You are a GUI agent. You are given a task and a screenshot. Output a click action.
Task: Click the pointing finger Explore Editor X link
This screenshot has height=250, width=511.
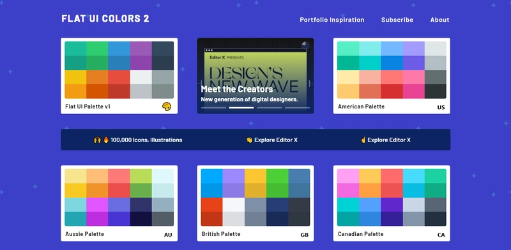coord(386,140)
